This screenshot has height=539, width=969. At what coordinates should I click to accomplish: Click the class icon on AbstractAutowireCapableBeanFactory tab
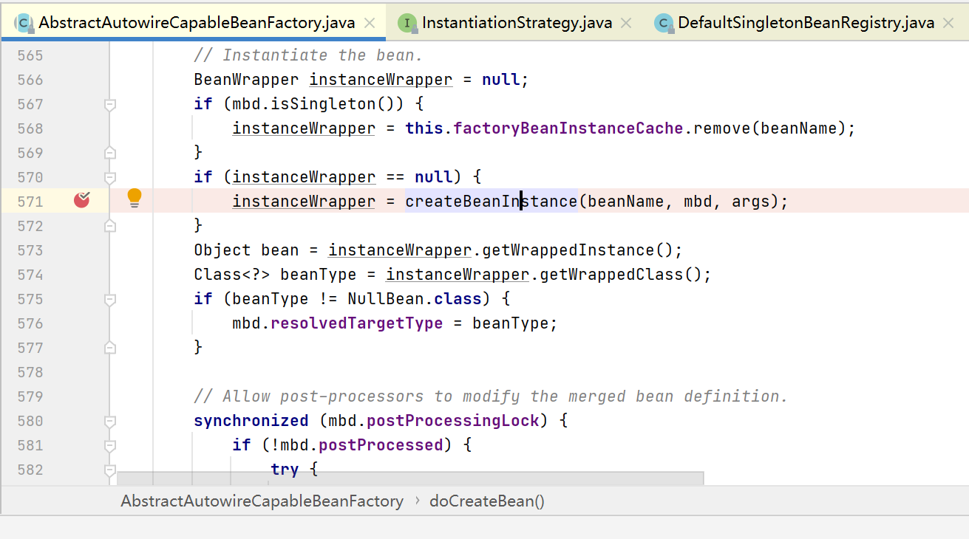(x=24, y=23)
